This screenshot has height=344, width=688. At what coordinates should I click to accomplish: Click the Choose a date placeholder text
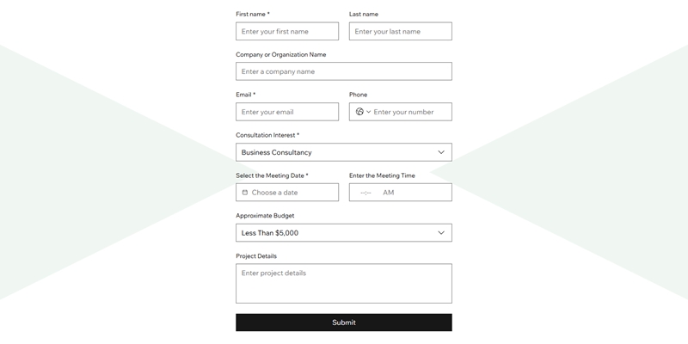[274, 193]
